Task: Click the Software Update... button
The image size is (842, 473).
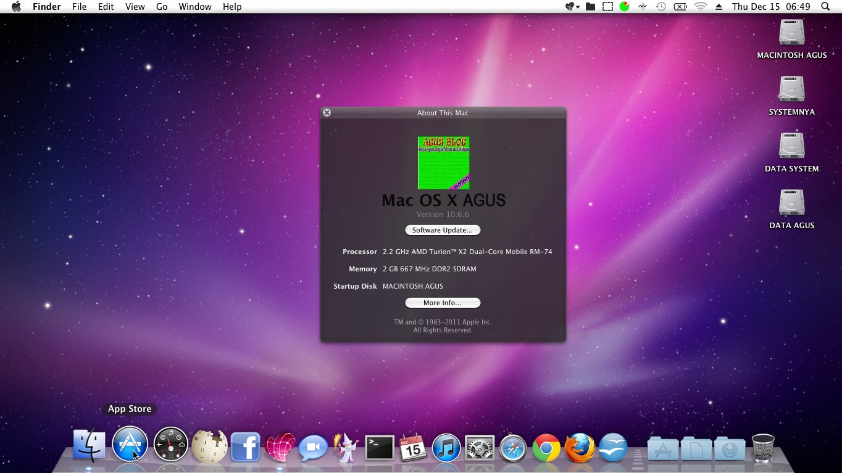Action: (x=443, y=230)
